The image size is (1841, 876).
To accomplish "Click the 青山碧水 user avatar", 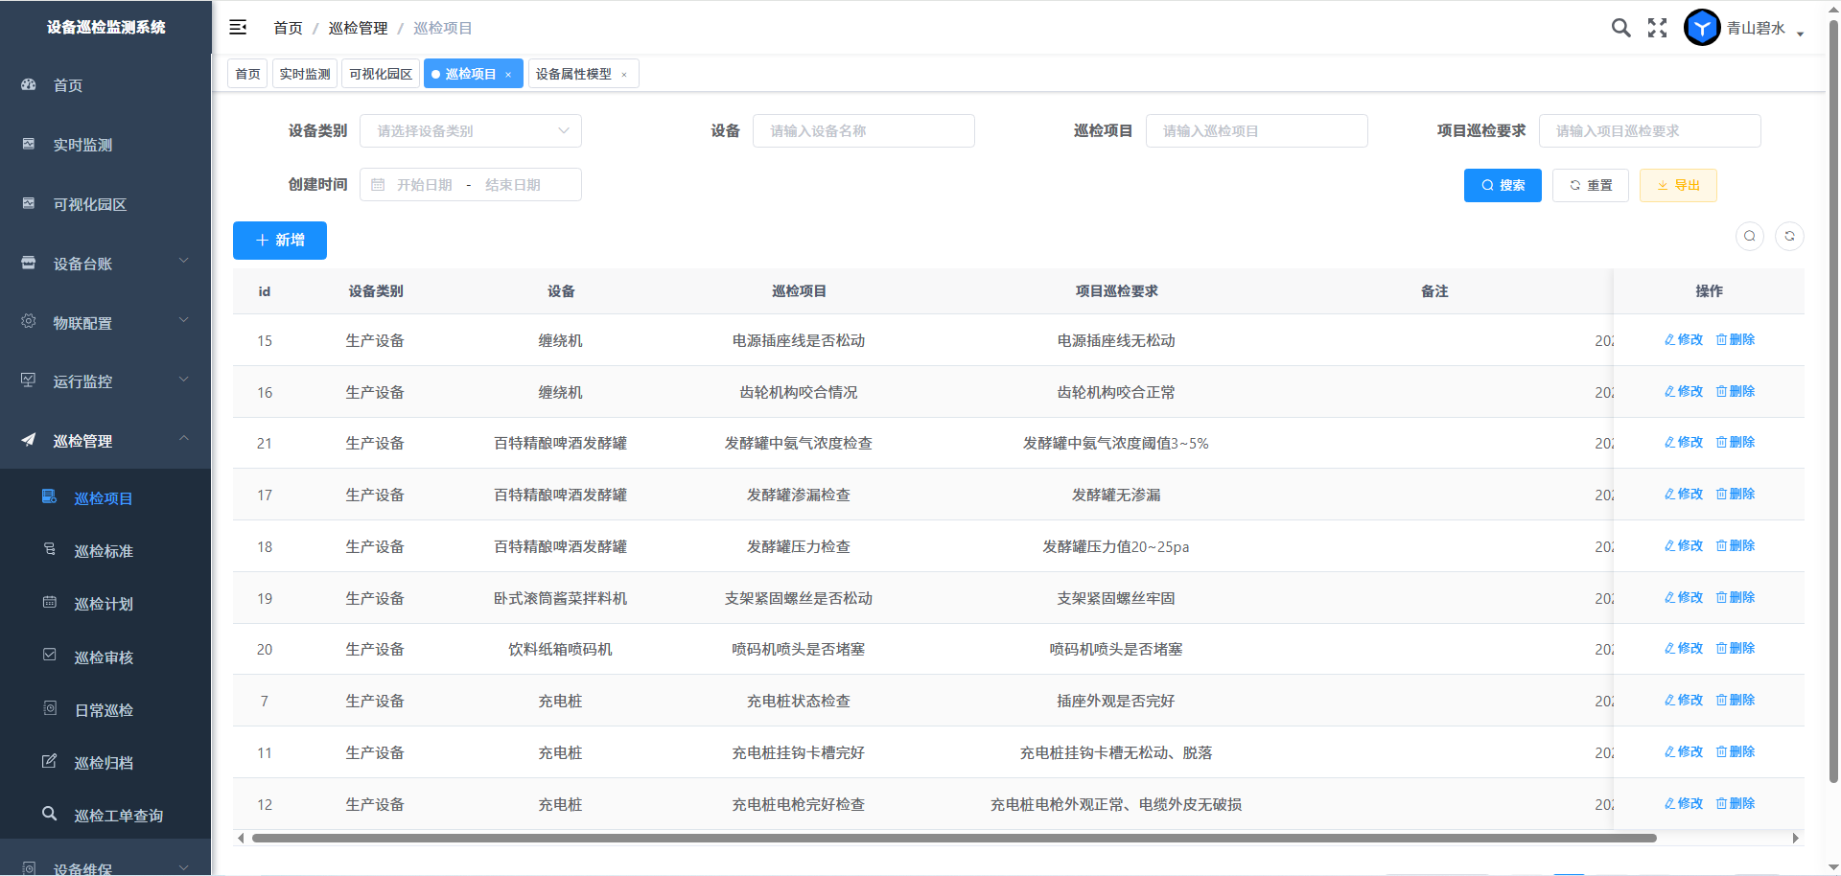I will pyautogui.click(x=1702, y=28).
